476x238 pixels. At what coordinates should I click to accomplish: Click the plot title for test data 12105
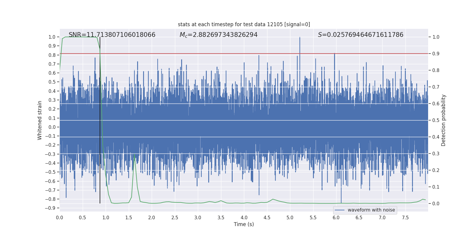pyautogui.click(x=244, y=24)
